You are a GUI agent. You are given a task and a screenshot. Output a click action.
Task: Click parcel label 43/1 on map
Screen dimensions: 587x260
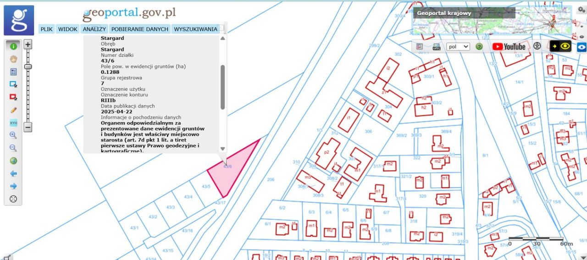click(x=134, y=227)
